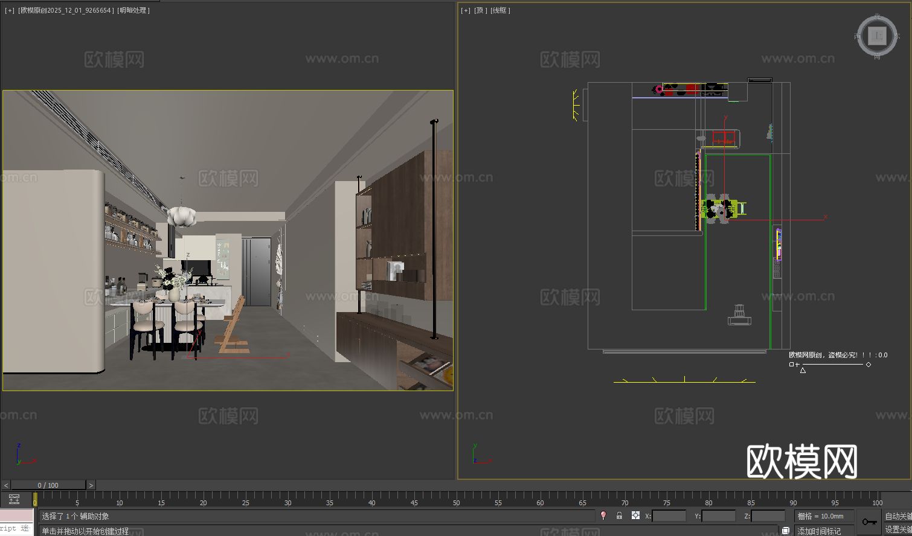912x536 pixels.
Task: Click the world axis tripod in perspective viewport
Action: [20, 454]
